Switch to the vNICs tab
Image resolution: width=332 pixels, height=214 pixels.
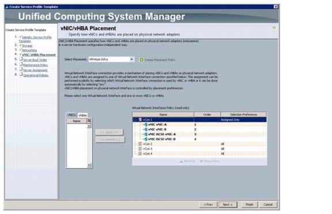coord(71,115)
